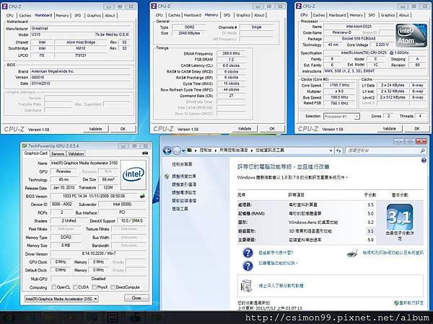Click the Windows Start button on taskbar
The width and height of the screenshot is (433, 324).
point(8,318)
